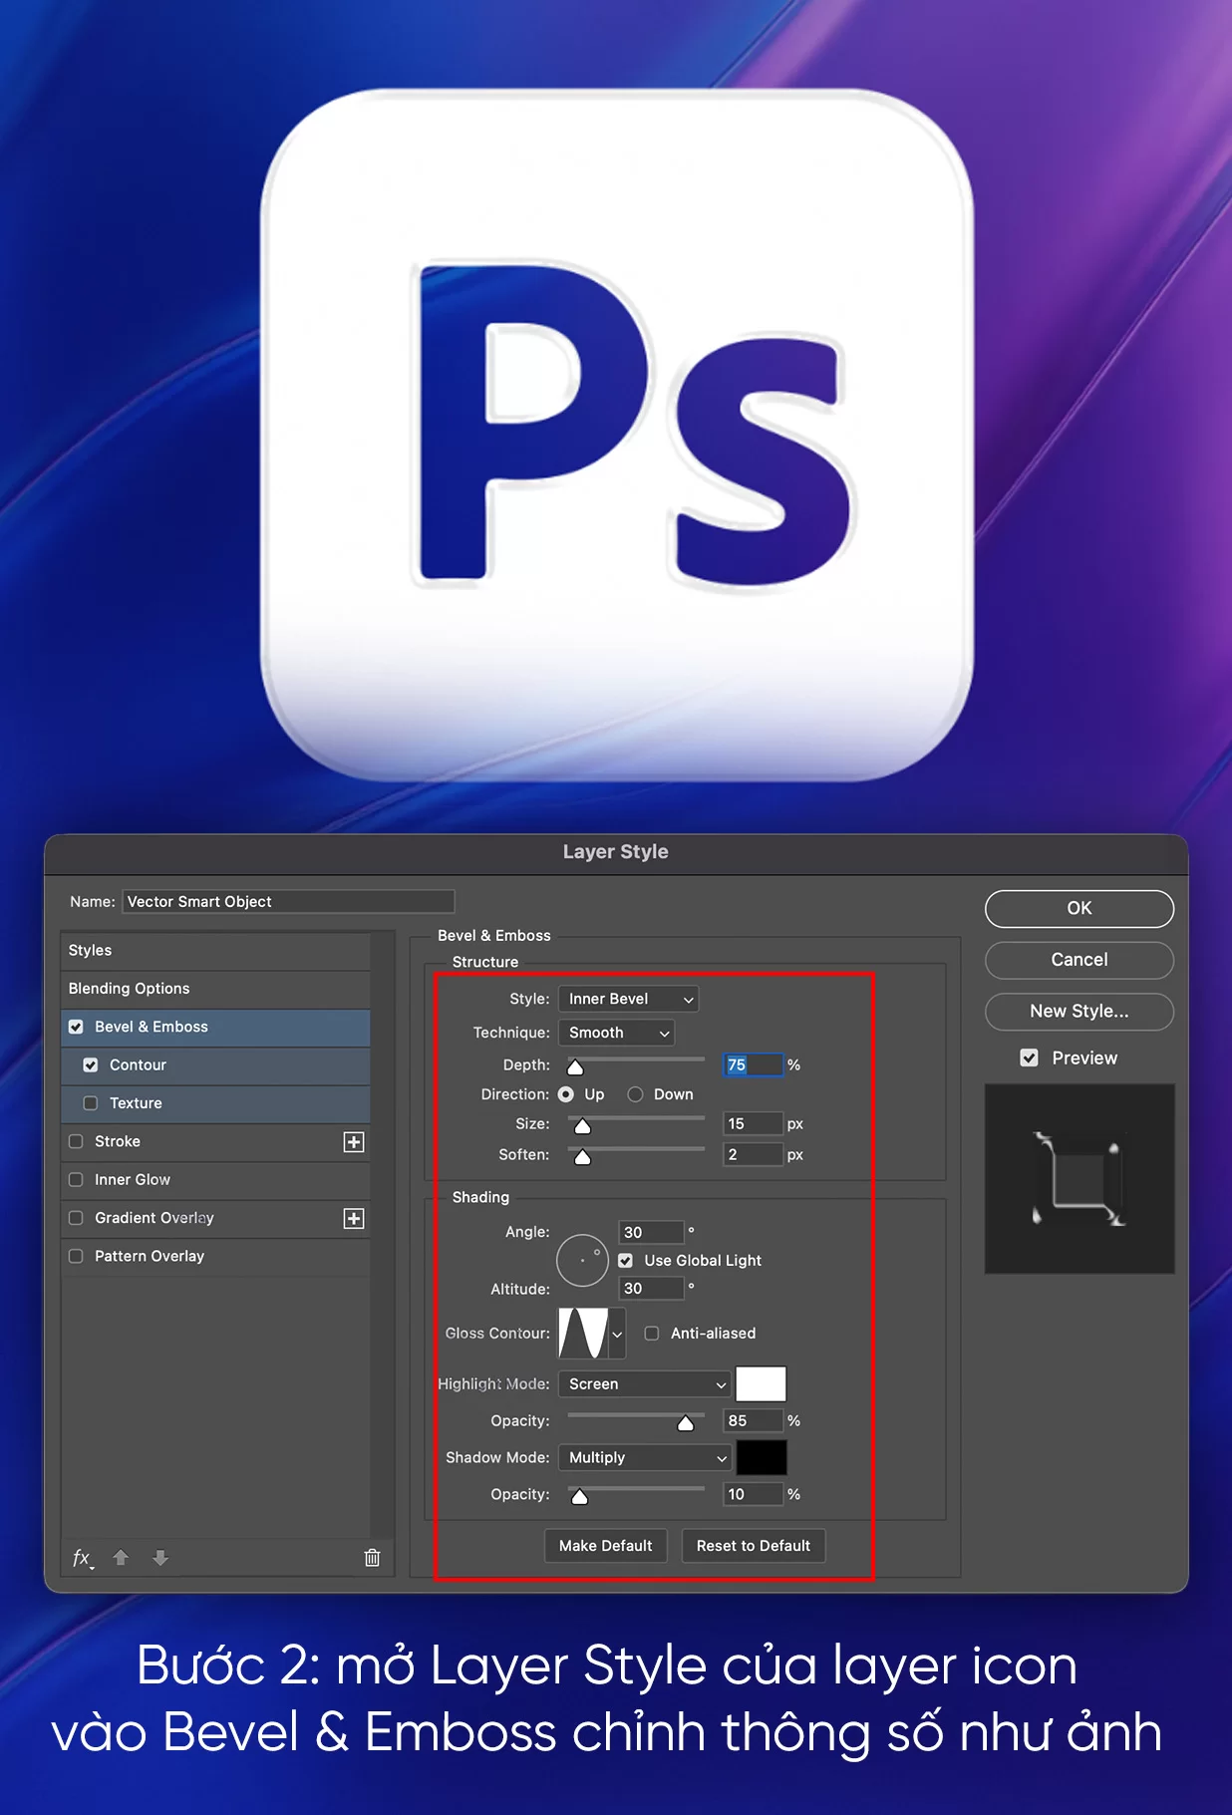Expand the Technique dropdown set to Smooth
This screenshot has height=1815, width=1232.
(x=616, y=1033)
